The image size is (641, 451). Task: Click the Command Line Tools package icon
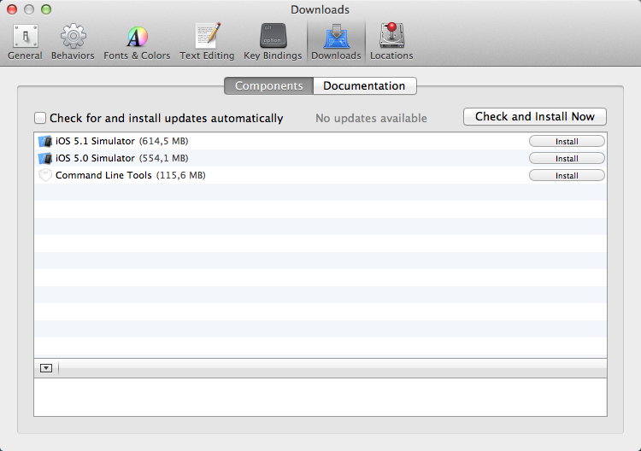[x=45, y=175]
